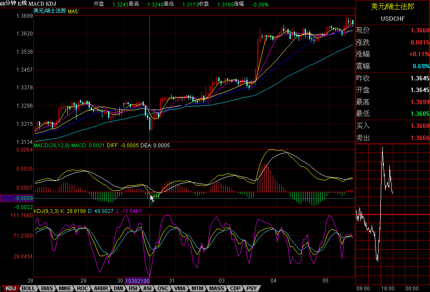Click the KDJ(9,3,3) indicator label
Screen dimensions: 430x292
tap(47, 211)
